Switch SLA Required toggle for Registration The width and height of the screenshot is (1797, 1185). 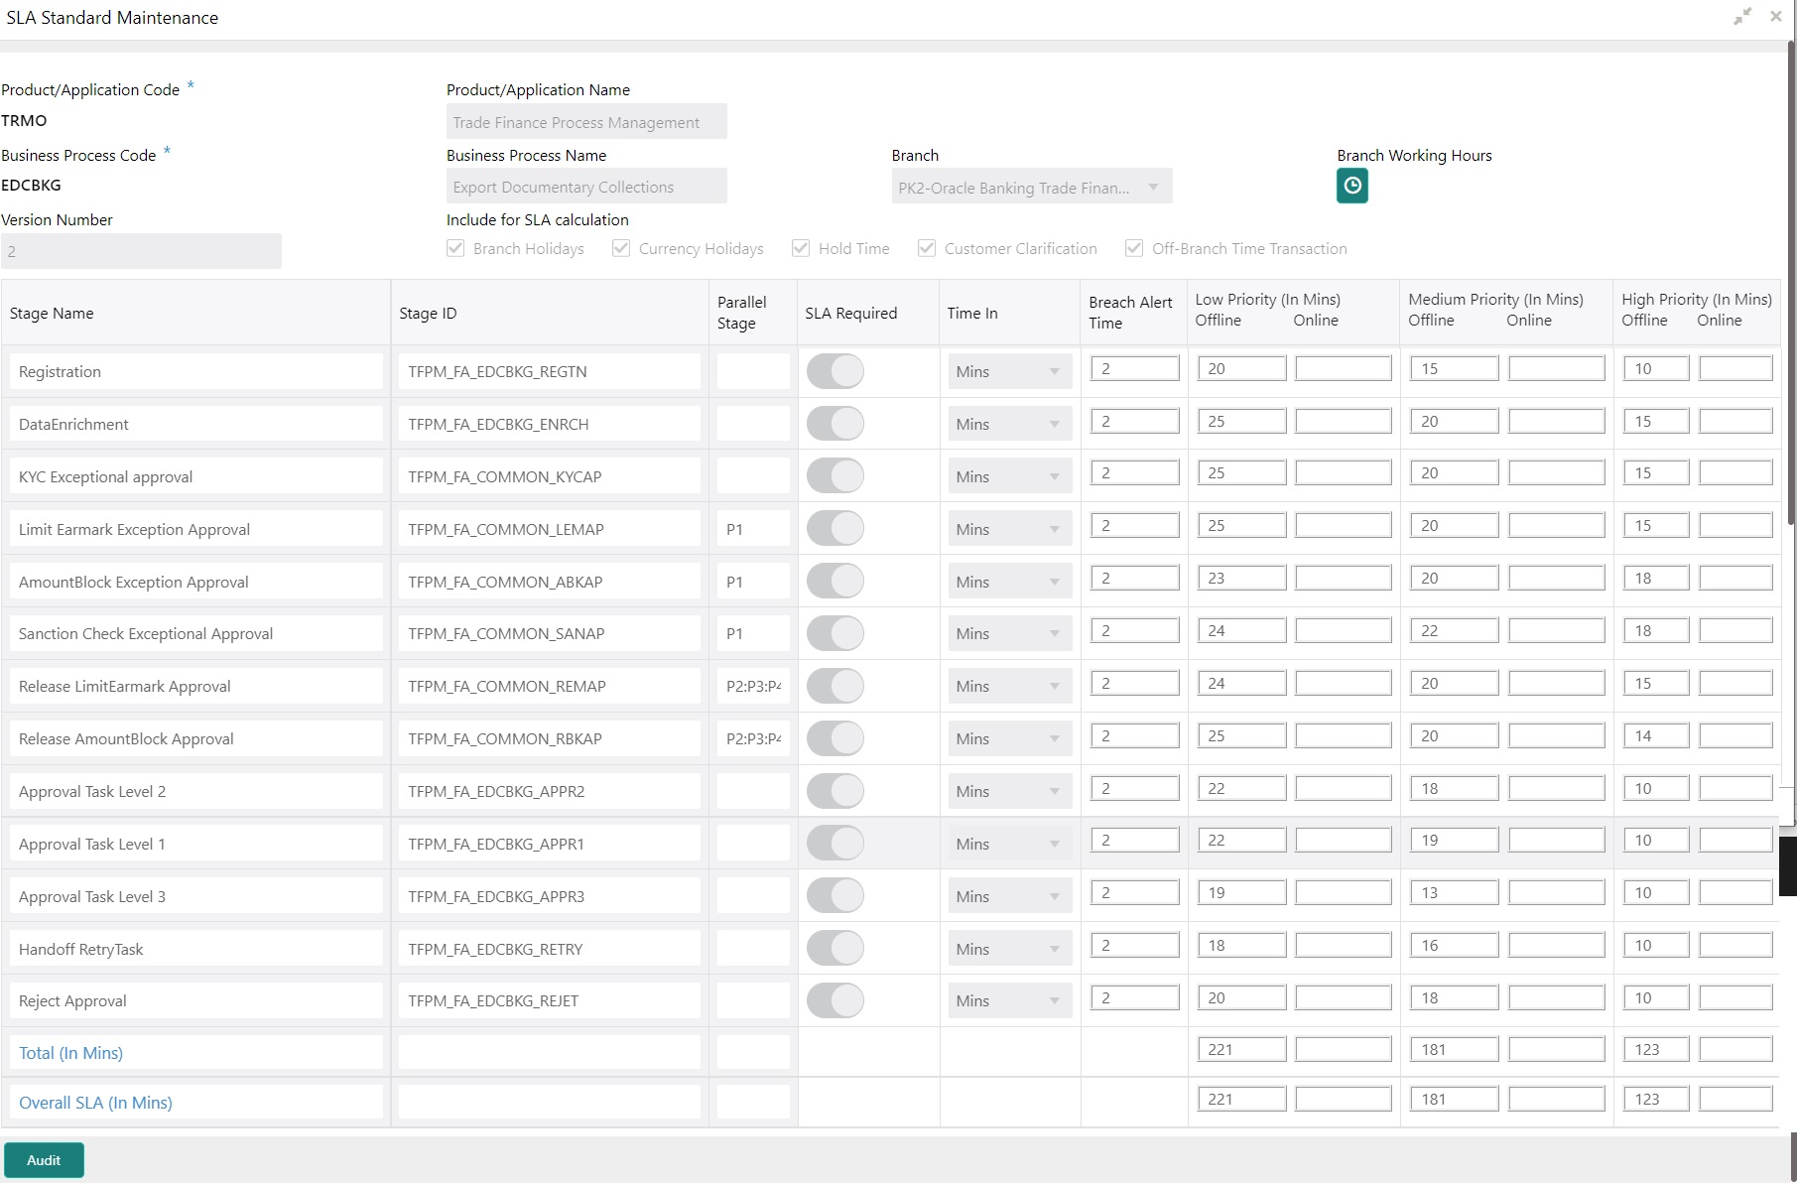[x=835, y=371]
